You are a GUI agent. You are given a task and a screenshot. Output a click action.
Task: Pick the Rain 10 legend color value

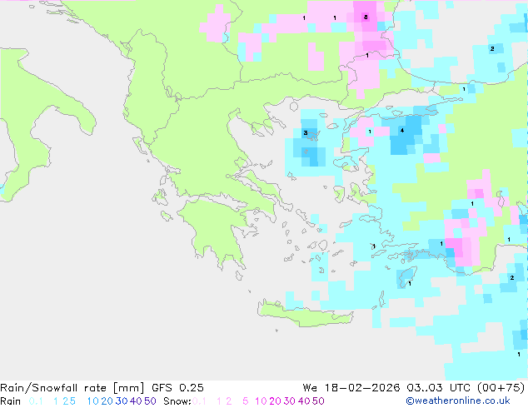pos(92,401)
